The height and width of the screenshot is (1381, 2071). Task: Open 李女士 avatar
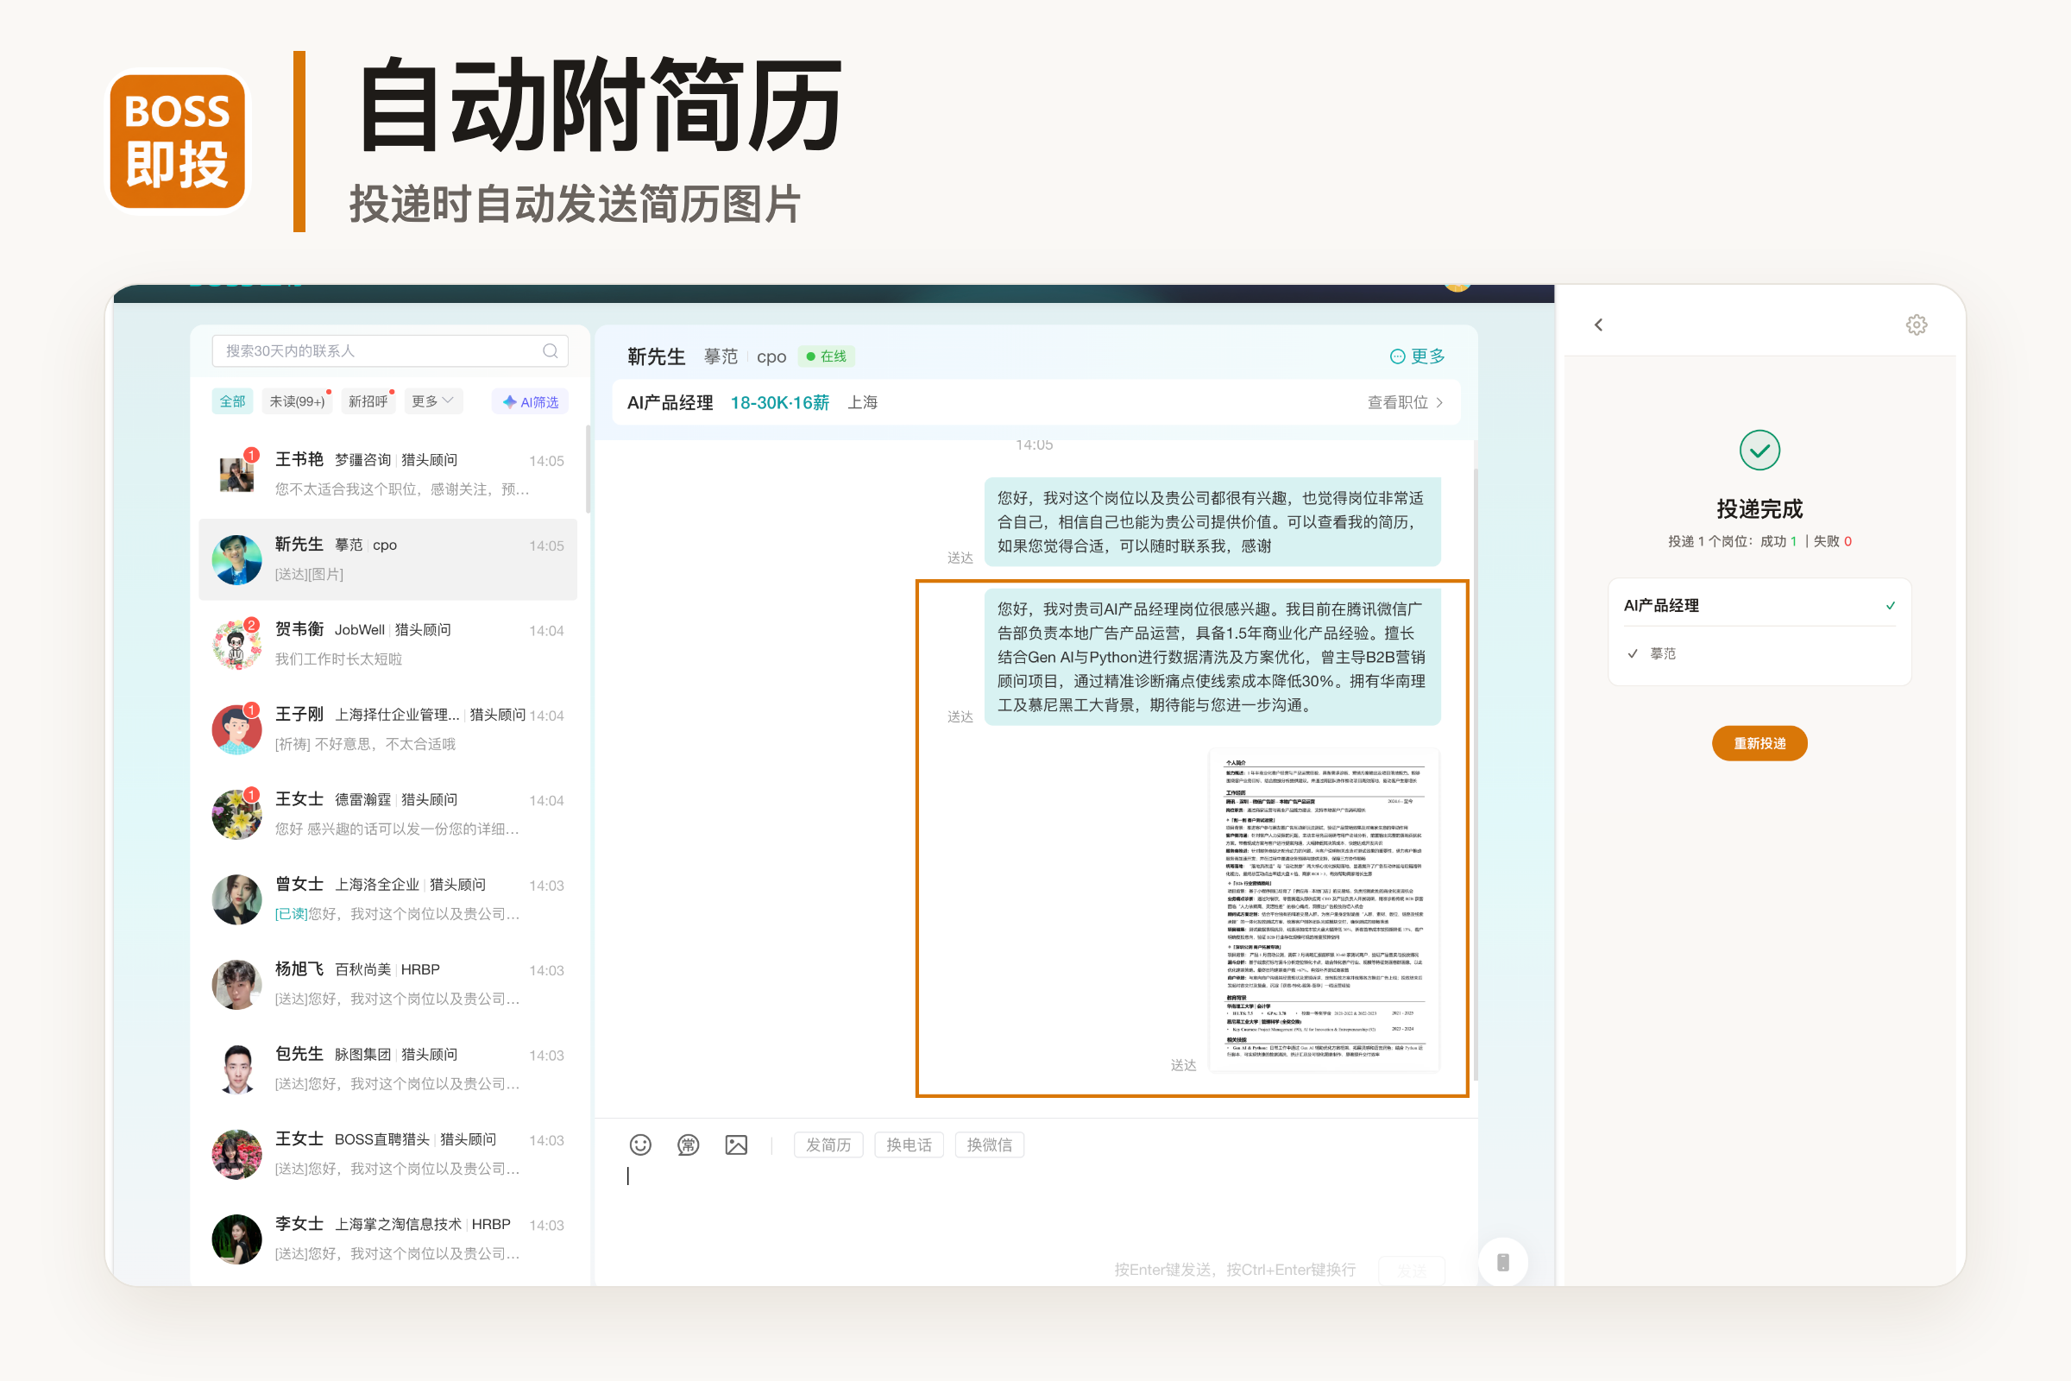(x=236, y=1239)
